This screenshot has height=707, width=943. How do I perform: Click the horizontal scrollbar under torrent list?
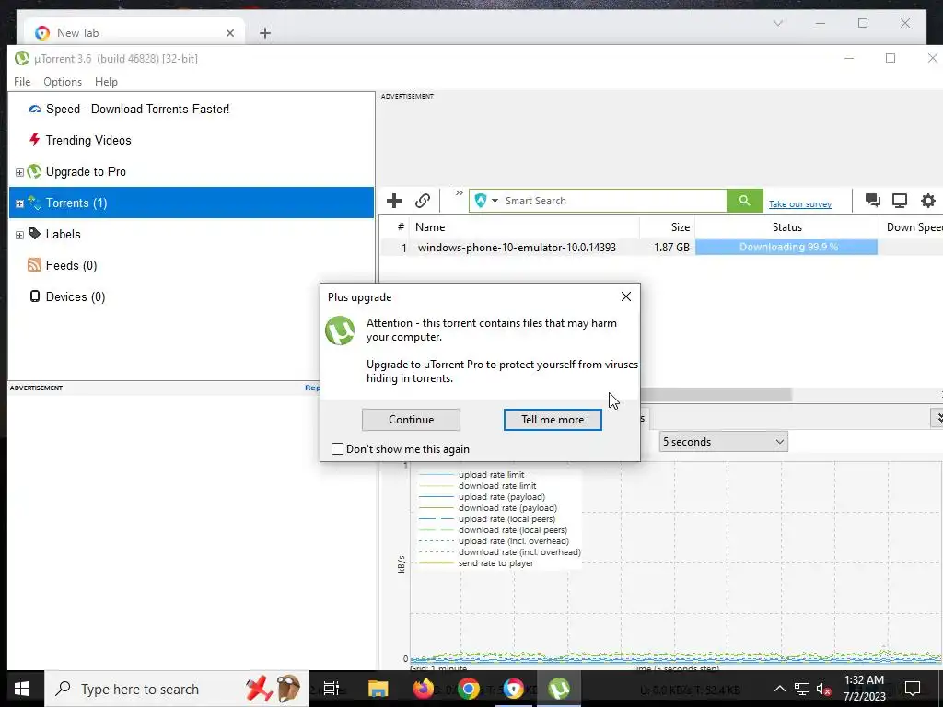pyautogui.click(x=716, y=395)
